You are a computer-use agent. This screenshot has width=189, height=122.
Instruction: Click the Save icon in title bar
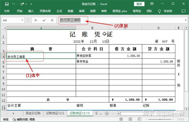(x=7, y=4)
